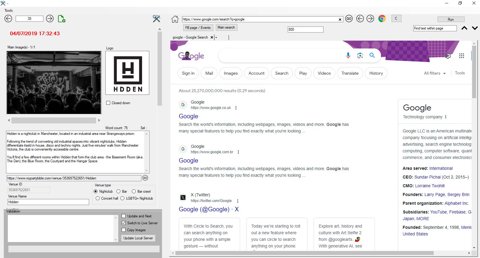Close the google - Google Search tab
This screenshot has width=480, height=258.
click(212, 37)
